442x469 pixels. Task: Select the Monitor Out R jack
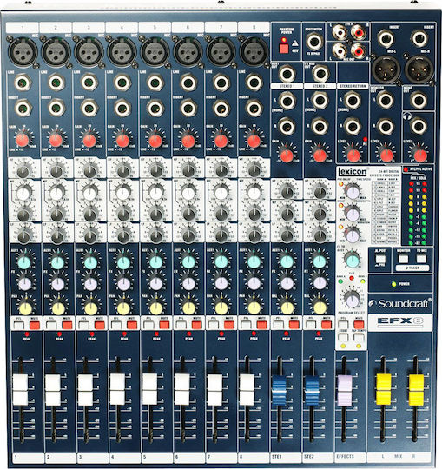[386, 127]
